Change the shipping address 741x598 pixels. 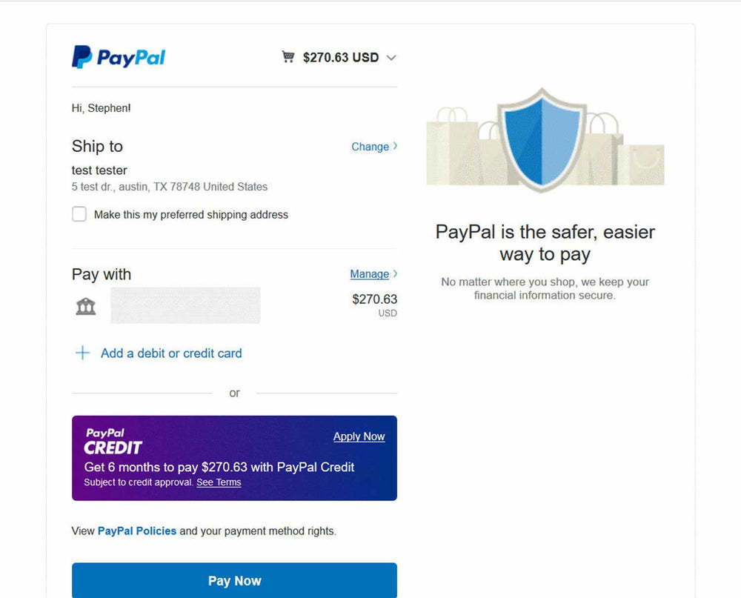point(370,147)
